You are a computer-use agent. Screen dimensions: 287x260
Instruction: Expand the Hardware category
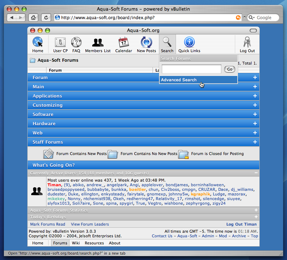pos(255,124)
